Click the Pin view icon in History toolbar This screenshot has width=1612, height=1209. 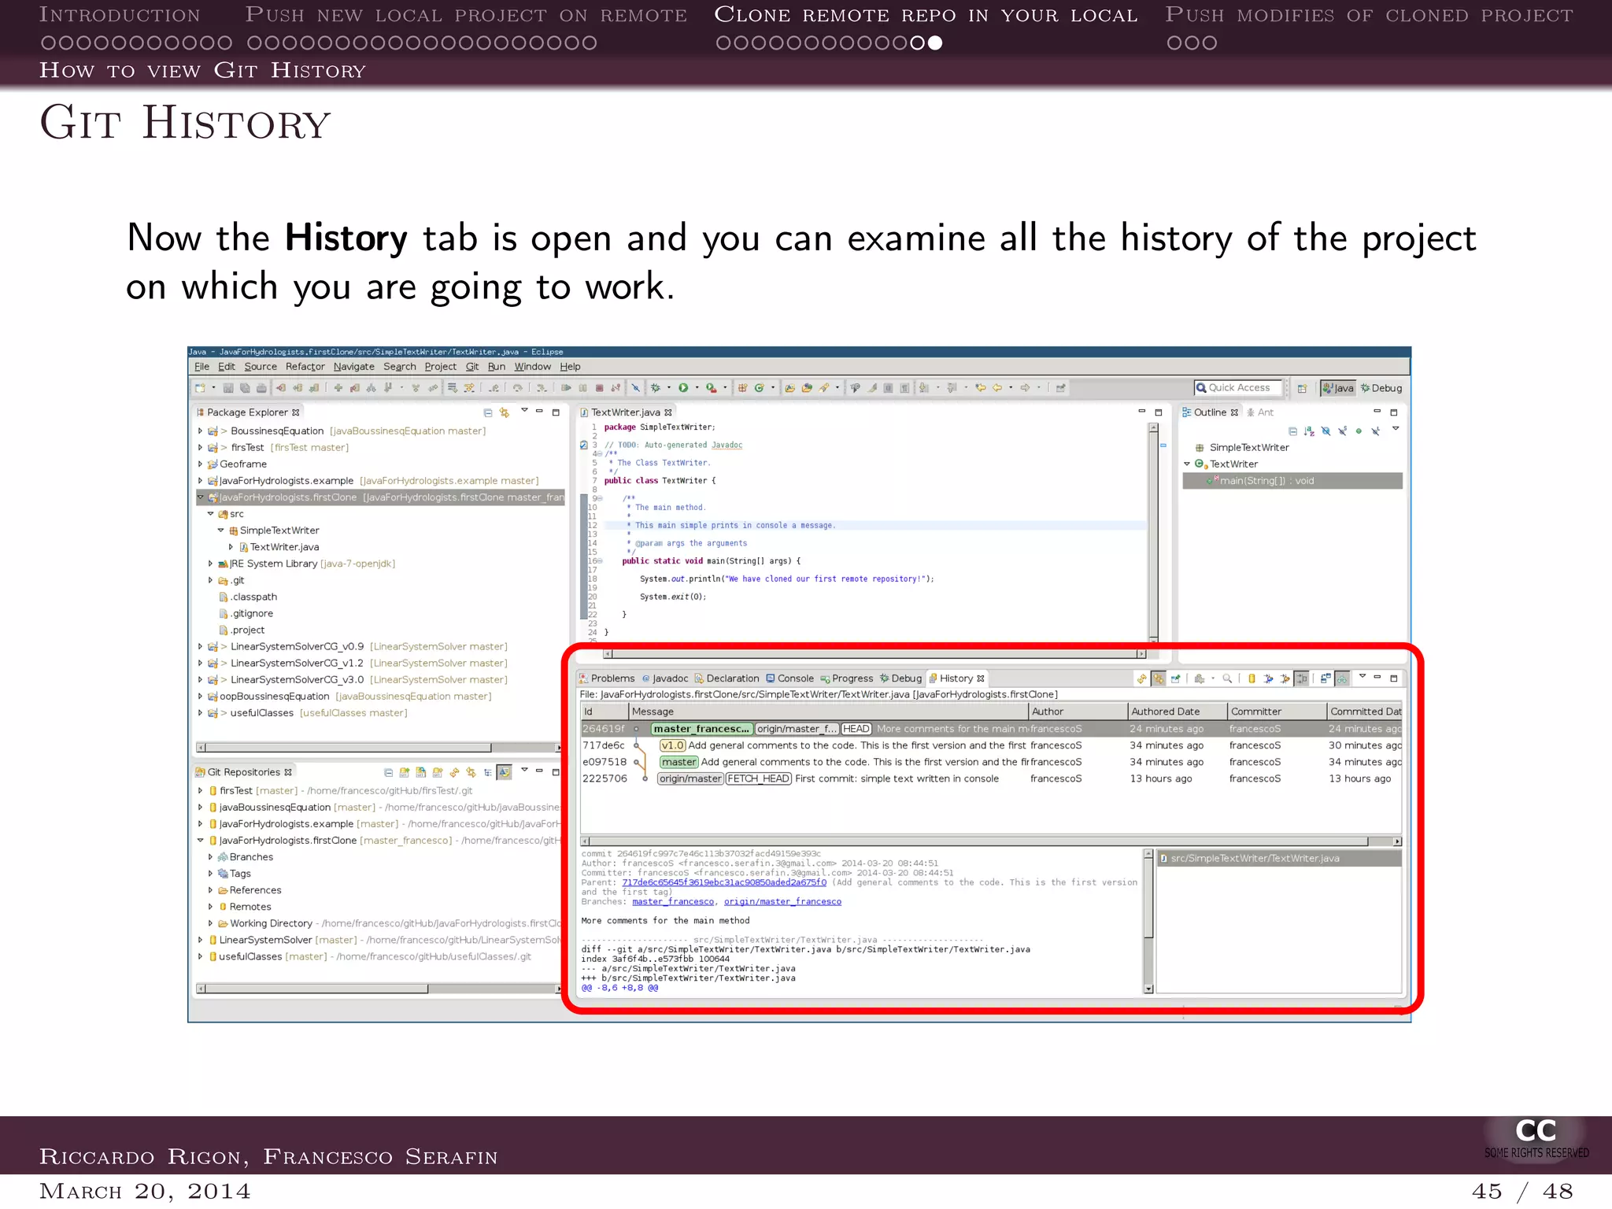tap(1176, 678)
